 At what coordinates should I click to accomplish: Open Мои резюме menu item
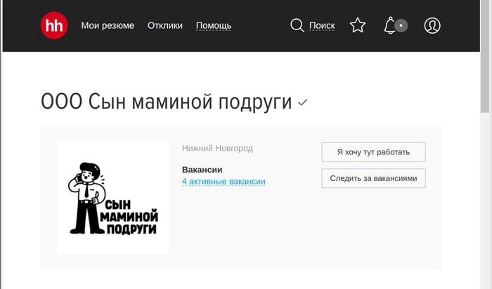click(x=108, y=25)
